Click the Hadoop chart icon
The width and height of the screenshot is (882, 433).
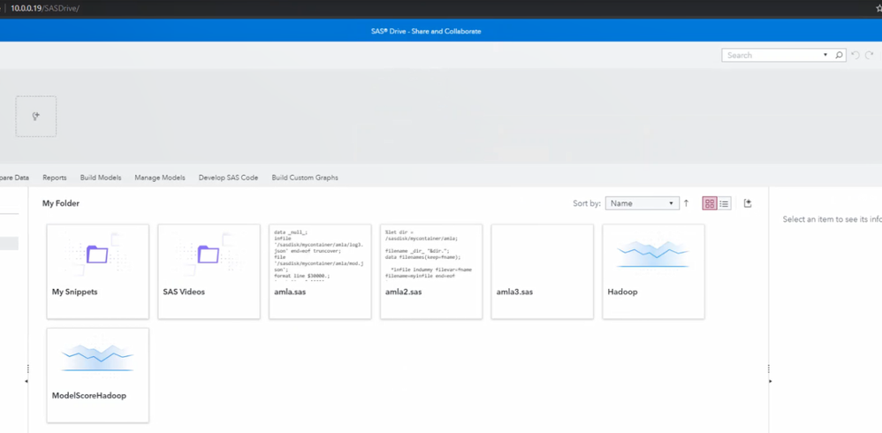tap(653, 253)
